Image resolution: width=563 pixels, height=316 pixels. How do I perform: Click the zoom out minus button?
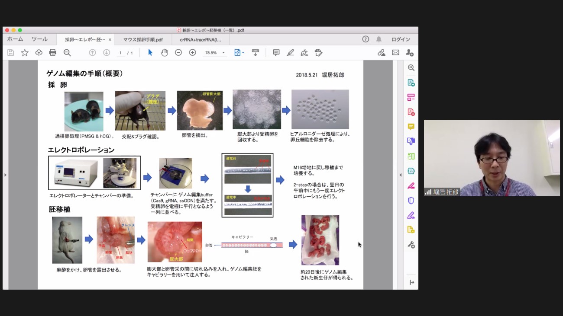point(178,53)
